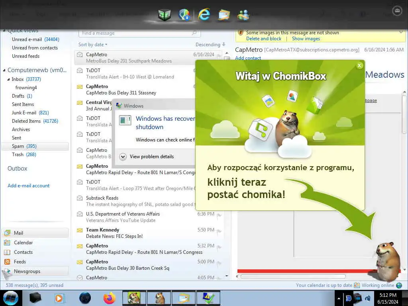Click the Add e-mail account link

click(28, 186)
